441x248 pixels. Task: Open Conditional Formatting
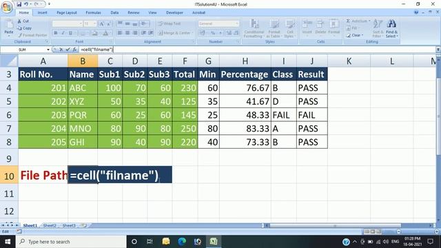pyautogui.click(x=254, y=28)
